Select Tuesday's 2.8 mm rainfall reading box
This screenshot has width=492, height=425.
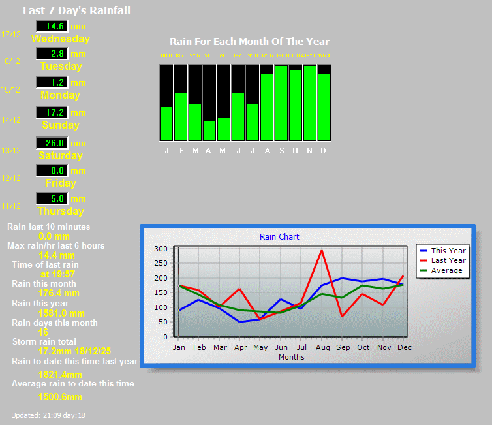pyautogui.click(x=52, y=54)
